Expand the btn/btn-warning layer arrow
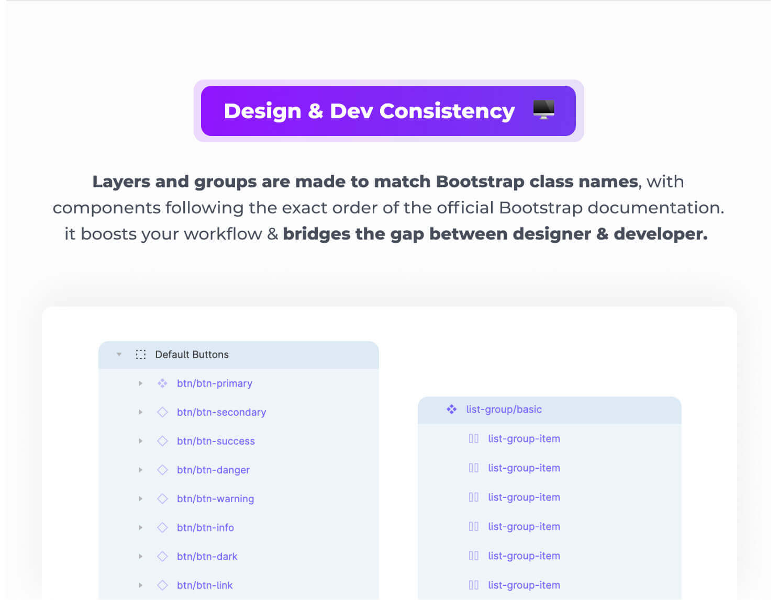Image resolution: width=779 pixels, height=600 pixels. click(x=140, y=499)
